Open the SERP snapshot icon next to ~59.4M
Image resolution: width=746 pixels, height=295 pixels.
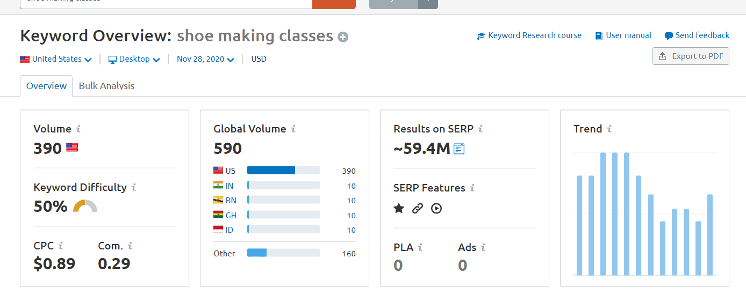click(x=459, y=149)
